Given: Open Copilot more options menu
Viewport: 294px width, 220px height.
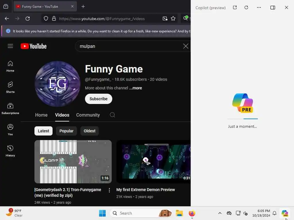Looking at the screenshot, I should coord(259,7).
